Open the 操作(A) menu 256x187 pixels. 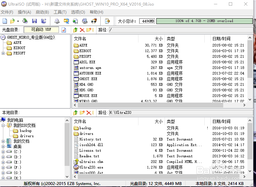(x=24, y=12)
